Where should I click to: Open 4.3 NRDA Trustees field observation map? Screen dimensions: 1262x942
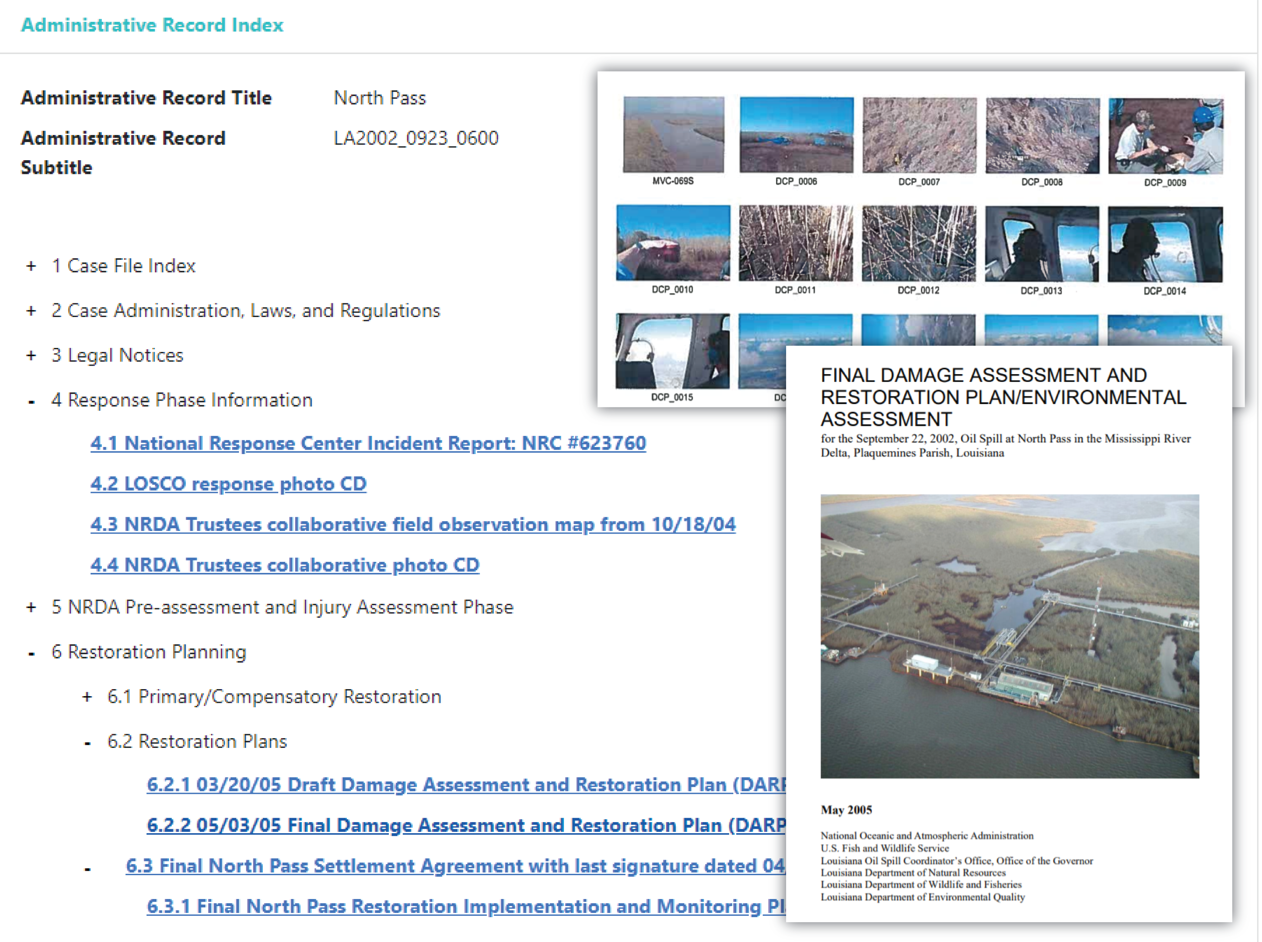pos(412,525)
